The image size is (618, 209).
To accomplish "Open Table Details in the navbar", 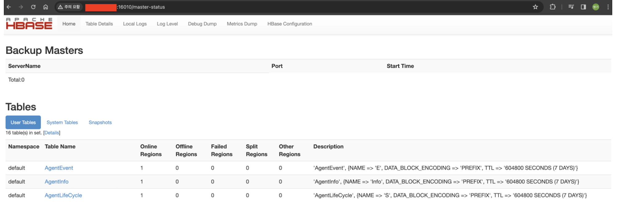I will 99,24.
